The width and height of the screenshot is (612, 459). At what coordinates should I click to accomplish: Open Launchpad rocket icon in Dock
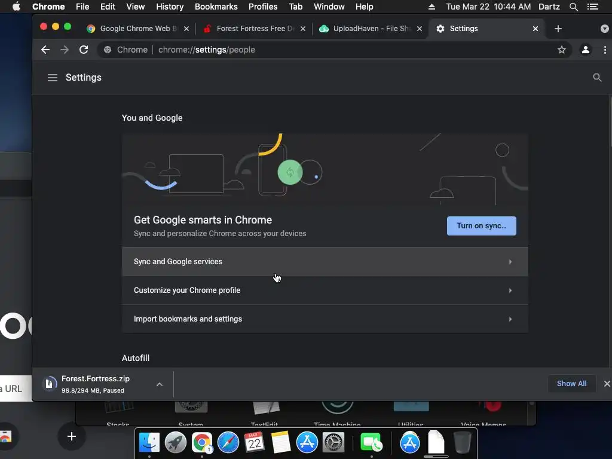click(x=175, y=443)
